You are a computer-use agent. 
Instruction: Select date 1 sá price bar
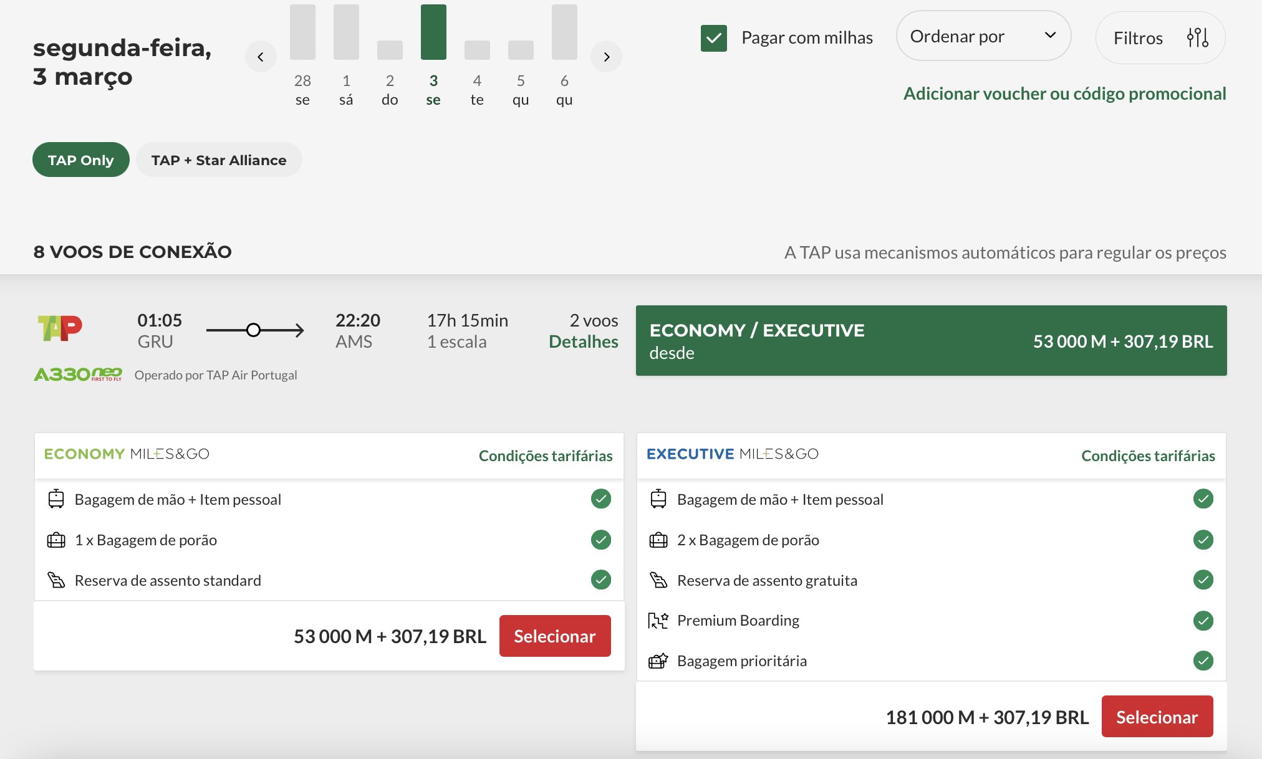[346, 32]
